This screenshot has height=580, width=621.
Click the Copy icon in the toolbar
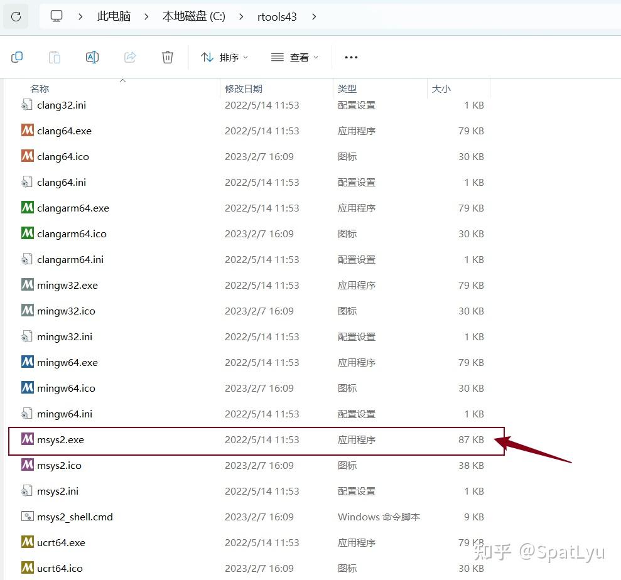17,57
